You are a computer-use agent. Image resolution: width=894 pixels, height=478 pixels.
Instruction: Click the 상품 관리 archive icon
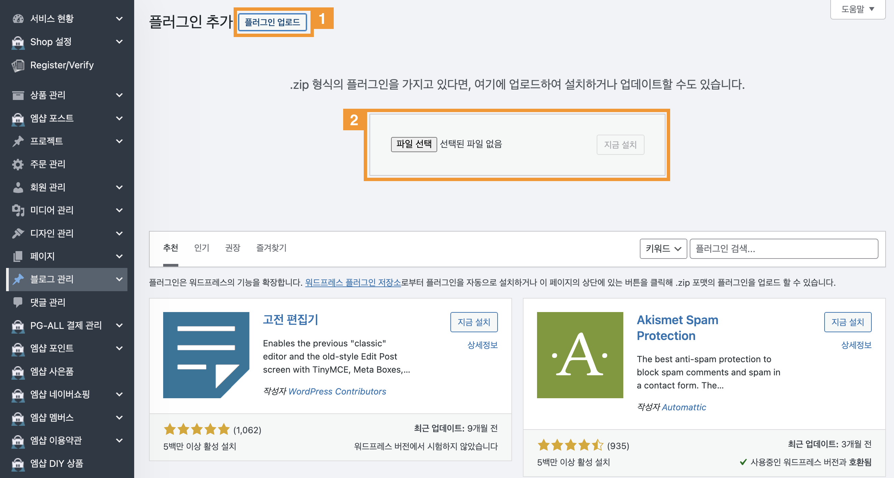point(18,95)
